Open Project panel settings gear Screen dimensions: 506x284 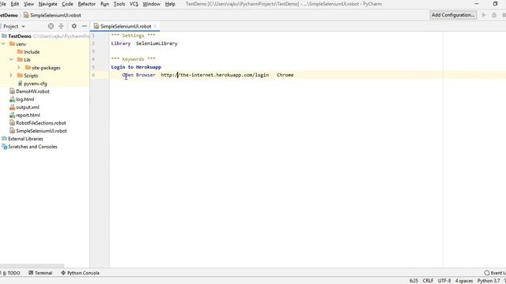(x=74, y=26)
